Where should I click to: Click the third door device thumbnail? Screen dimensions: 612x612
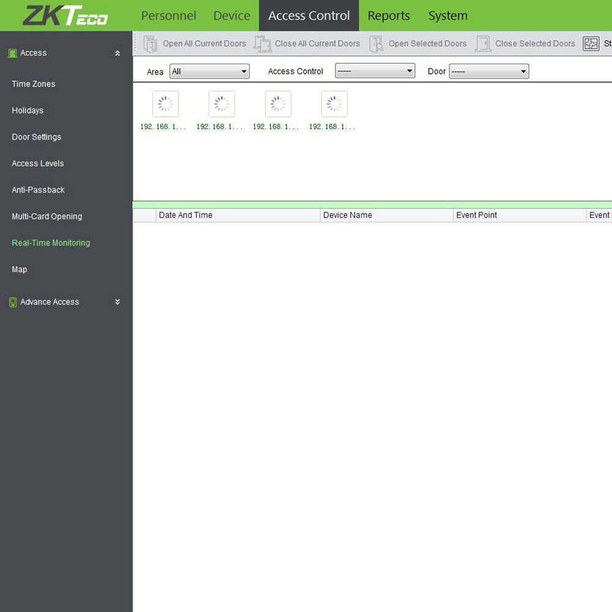[278, 104]
